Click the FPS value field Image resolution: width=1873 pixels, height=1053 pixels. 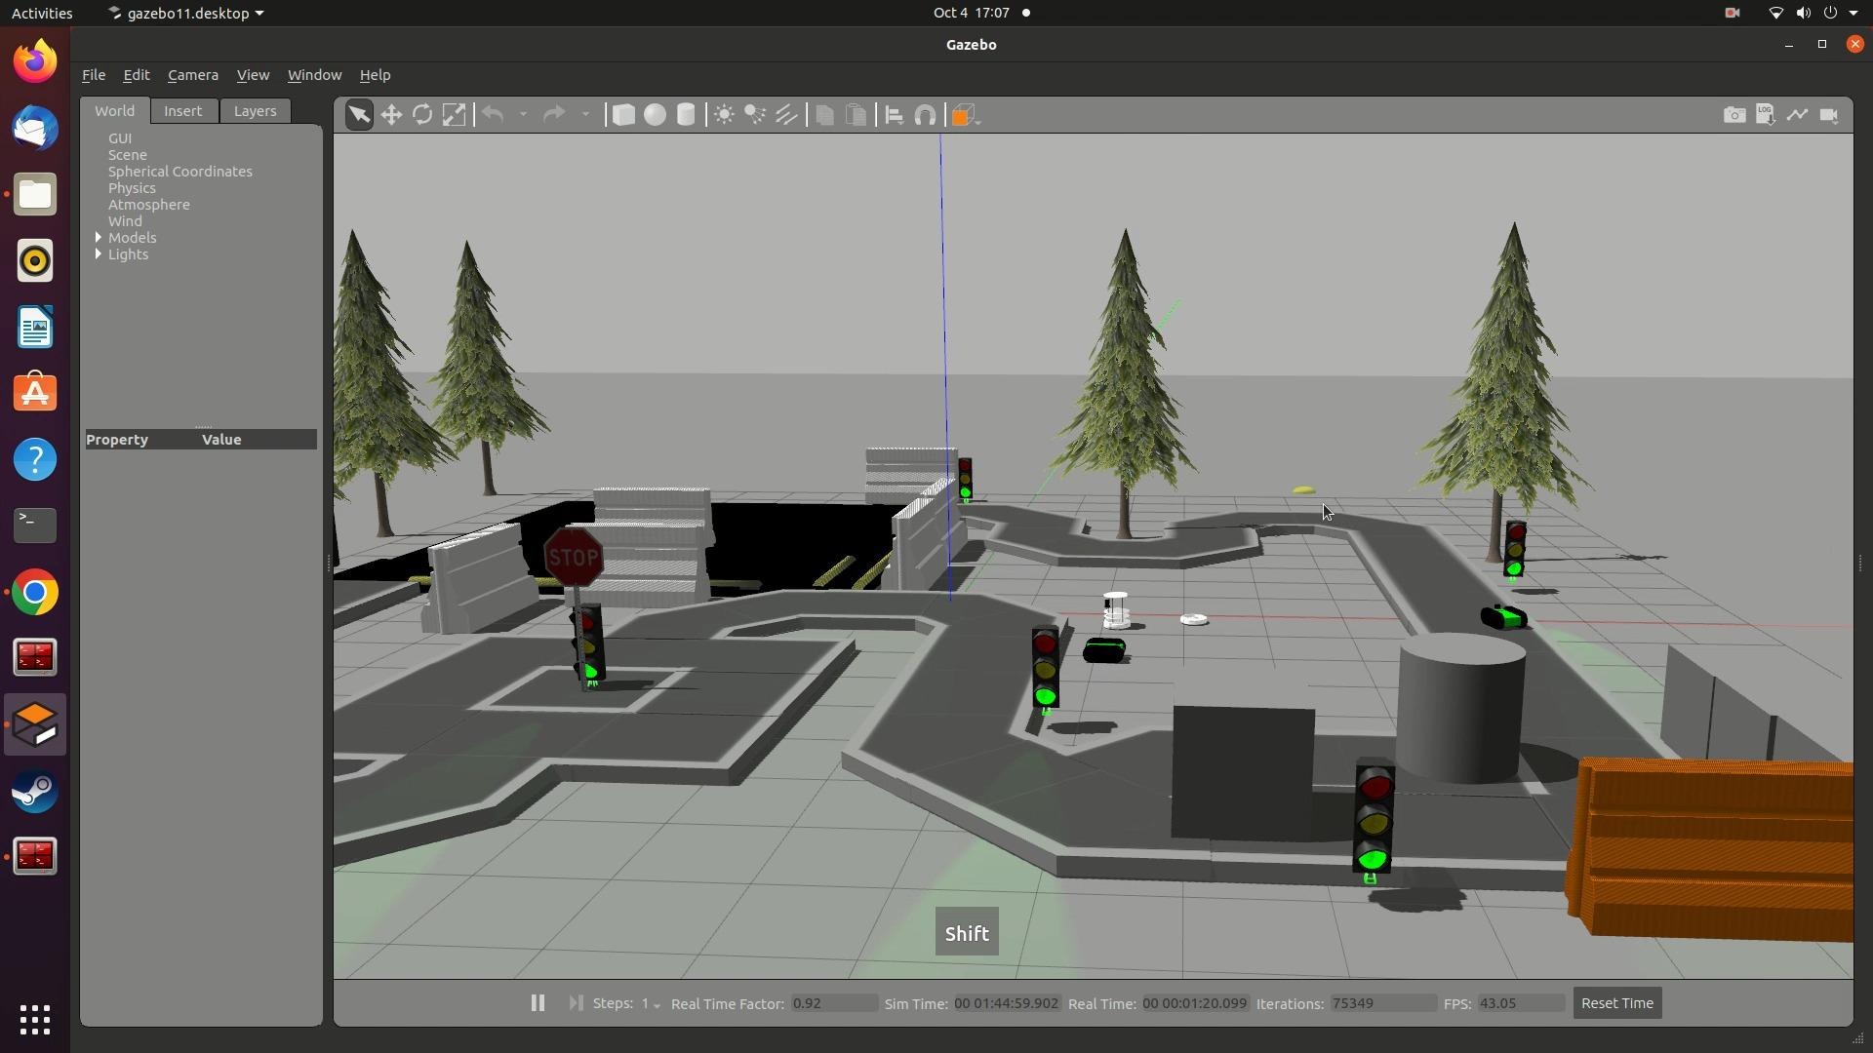pyautogui.click(x=1521, y=1003)
